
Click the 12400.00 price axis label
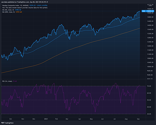[x=150, y=42]
